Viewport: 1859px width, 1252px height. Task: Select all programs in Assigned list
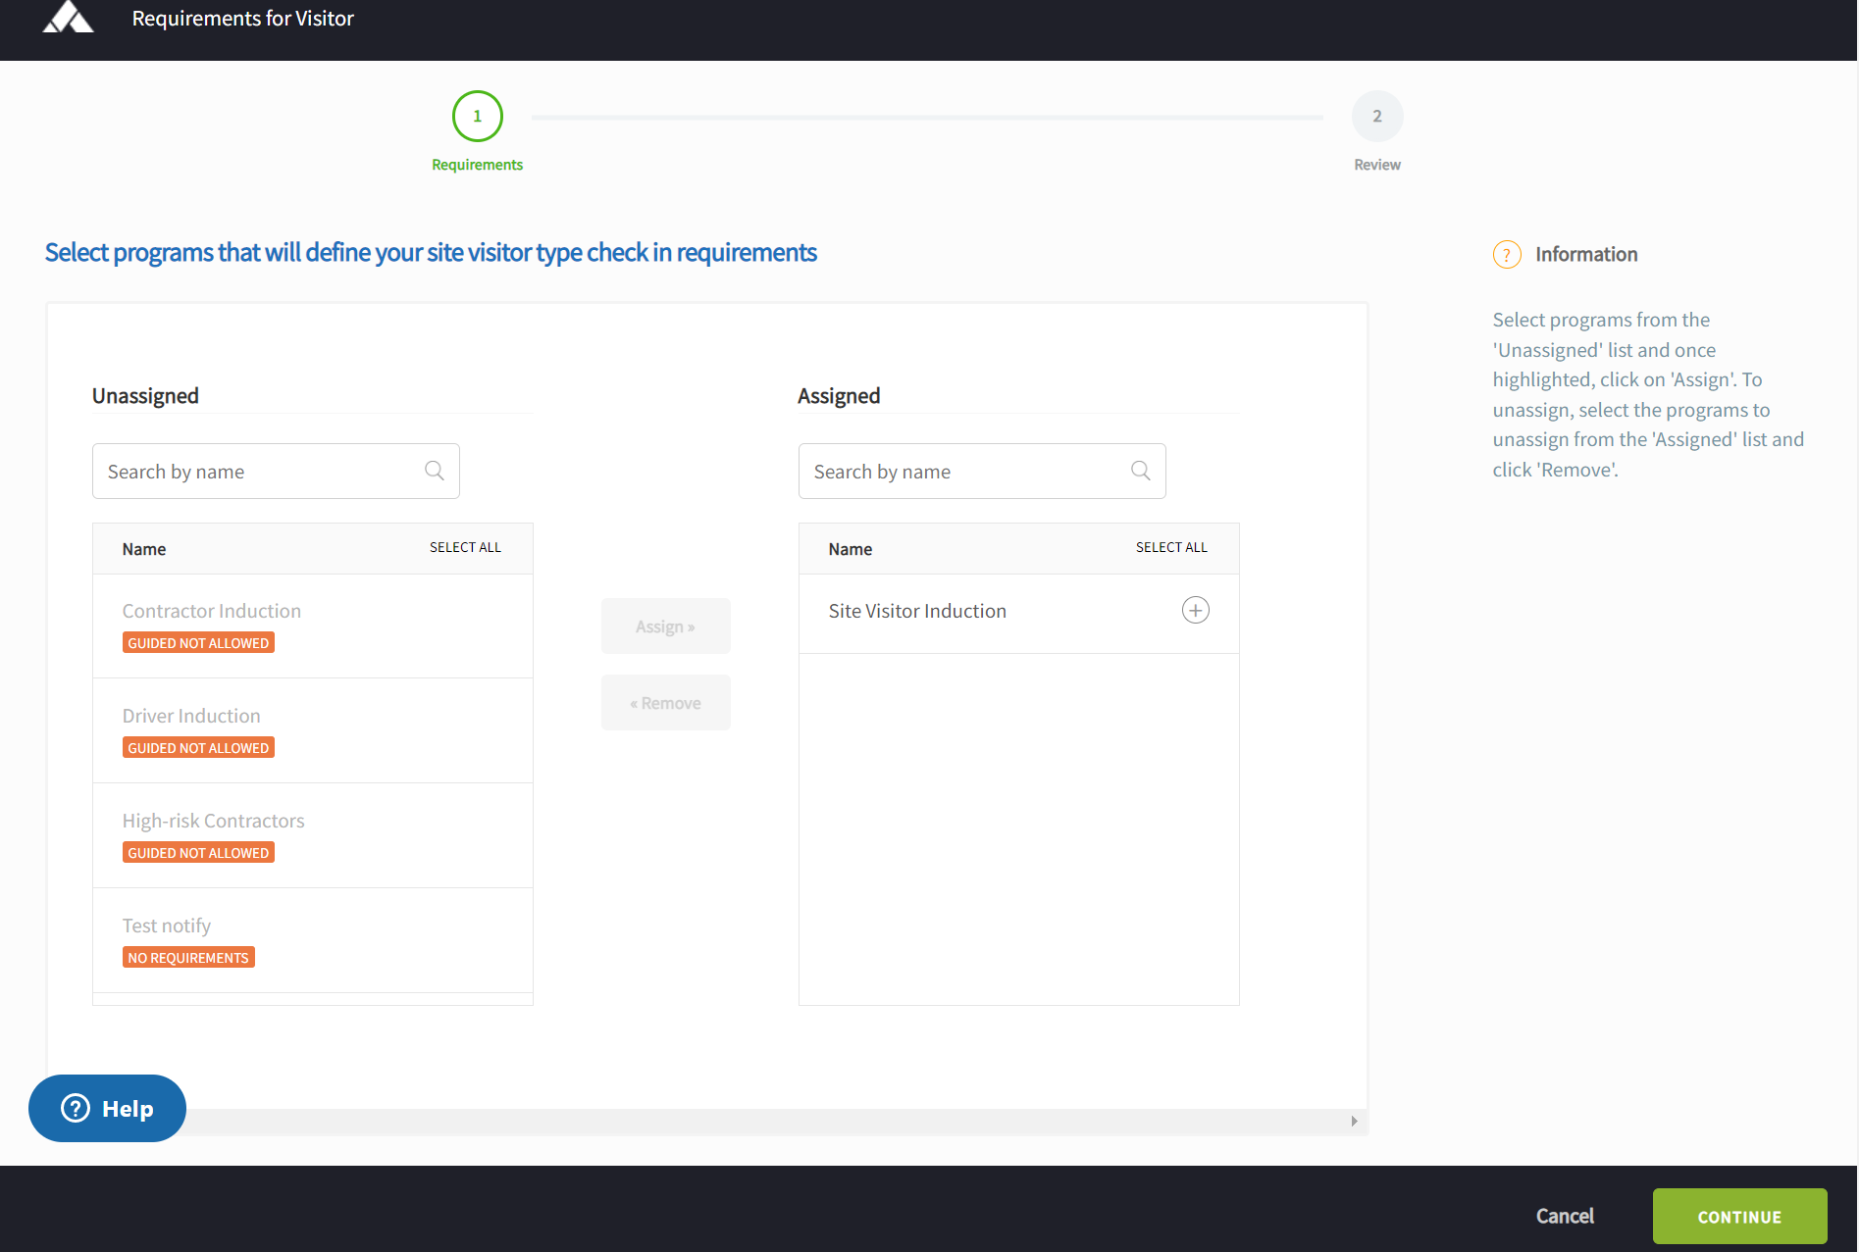tap(1171, 548)
